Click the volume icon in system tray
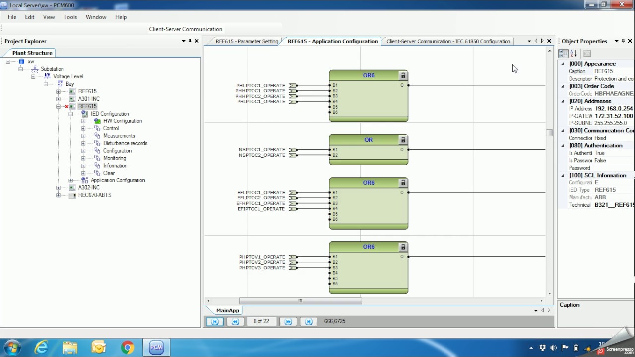635x357 pixels. [x=553, y=348]
